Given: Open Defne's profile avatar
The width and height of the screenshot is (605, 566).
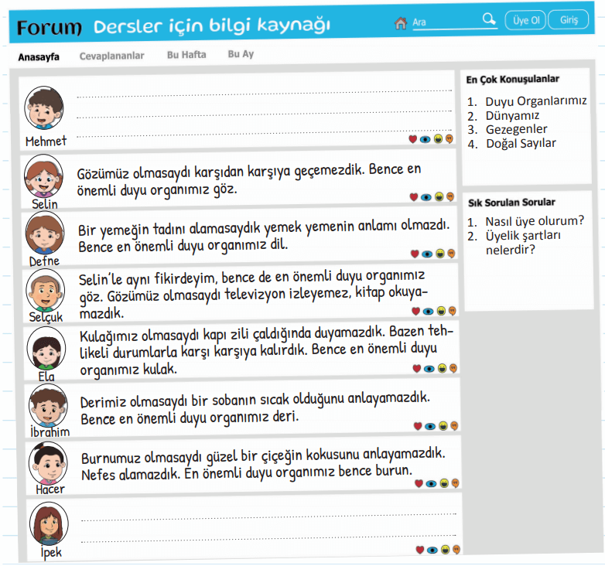Looking at the screenshot, I should [x=45, y=233].
